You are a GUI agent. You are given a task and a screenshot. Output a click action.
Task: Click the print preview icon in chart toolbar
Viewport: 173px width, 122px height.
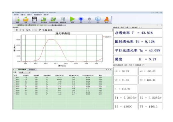(x=51, y=30)
